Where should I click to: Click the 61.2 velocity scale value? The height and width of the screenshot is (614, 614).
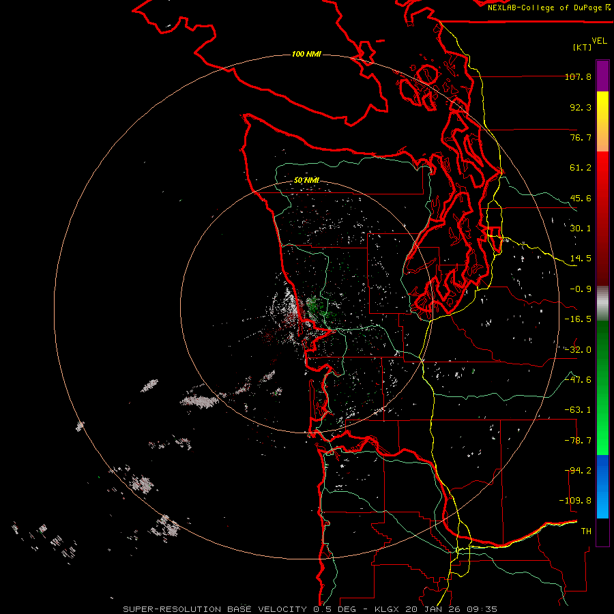[x=581, y=168]
